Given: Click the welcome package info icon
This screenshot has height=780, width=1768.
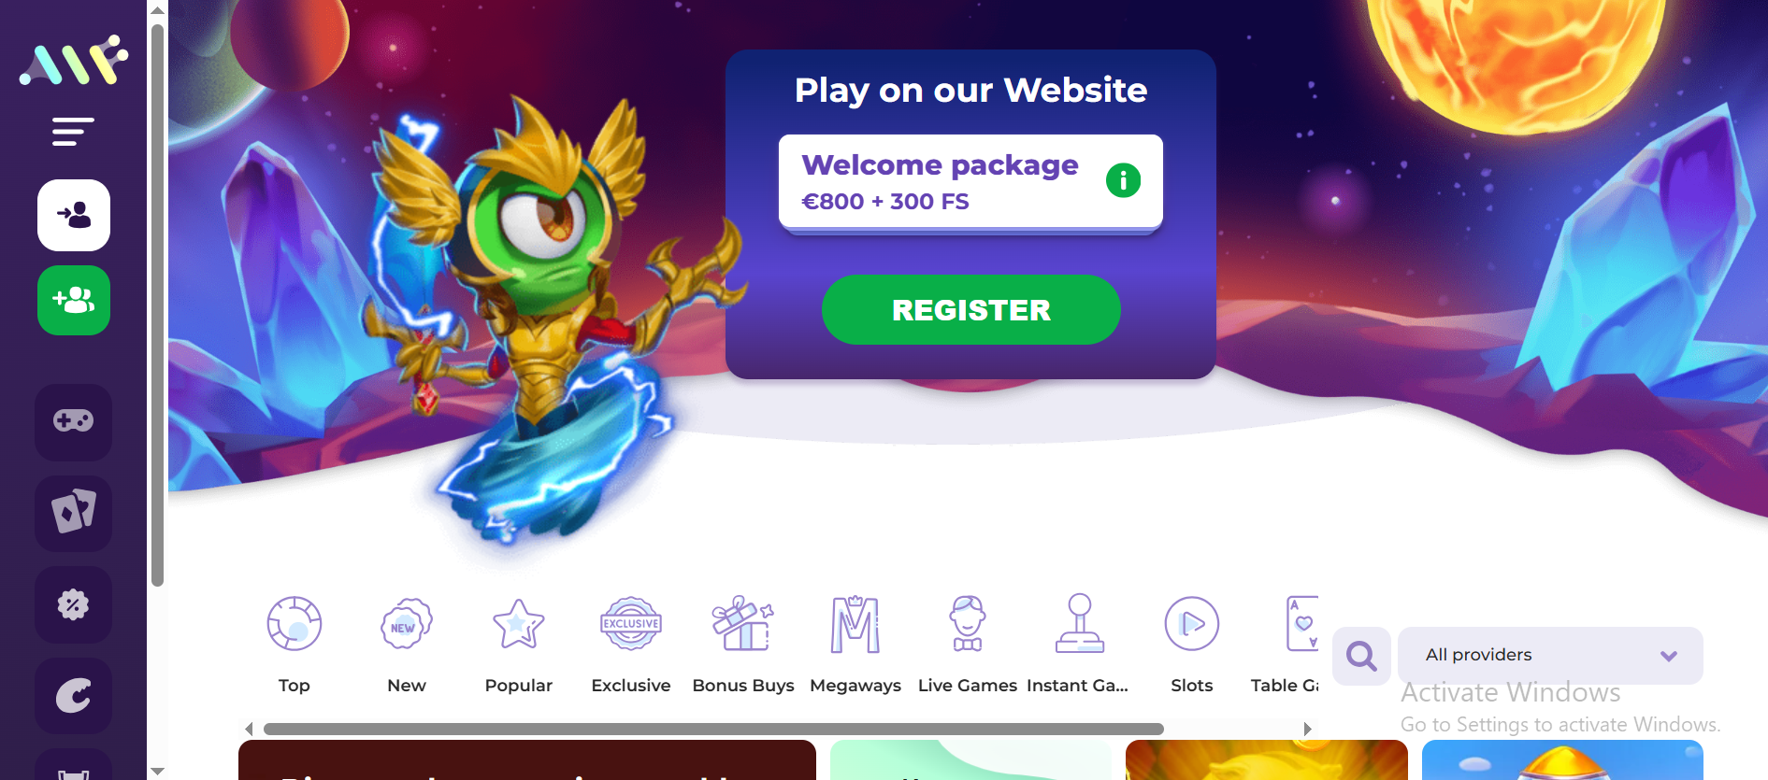Looking at the screenshot, I should click(1123, 179).
